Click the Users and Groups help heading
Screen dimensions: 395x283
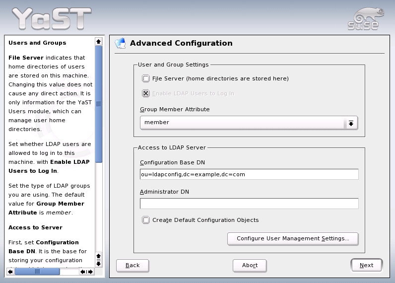37,43
